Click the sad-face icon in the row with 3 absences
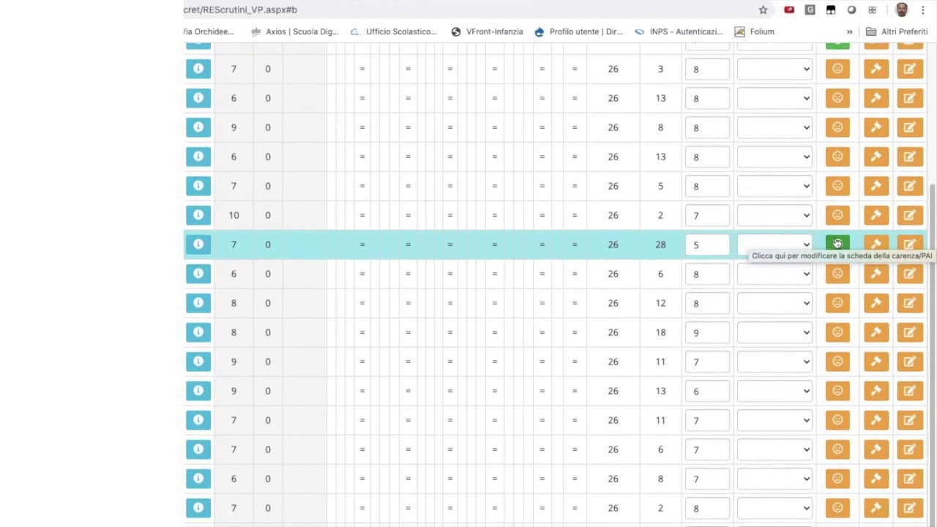This screenshot has height=527, width=937. (837, 69)
